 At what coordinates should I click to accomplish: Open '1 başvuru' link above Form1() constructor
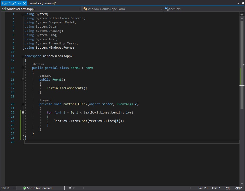(45, 76)
